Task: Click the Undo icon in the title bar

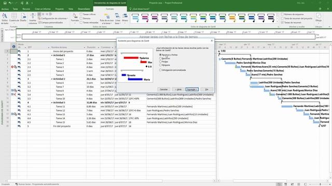Action: click(10, 3)
